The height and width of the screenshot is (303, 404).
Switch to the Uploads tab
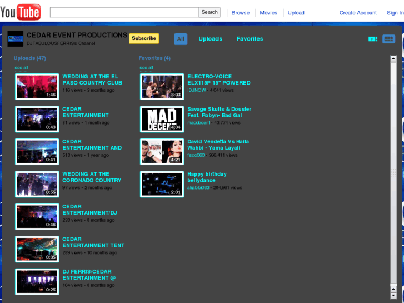point(210,39)
